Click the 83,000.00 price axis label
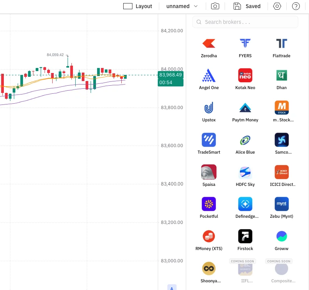This screenshot has height=290, width=309. [172, 261]
